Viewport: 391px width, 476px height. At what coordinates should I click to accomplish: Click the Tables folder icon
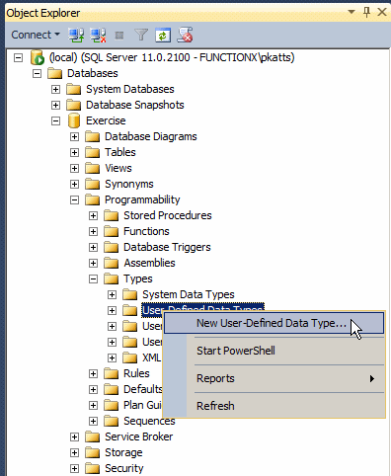[x=92, y=152]
